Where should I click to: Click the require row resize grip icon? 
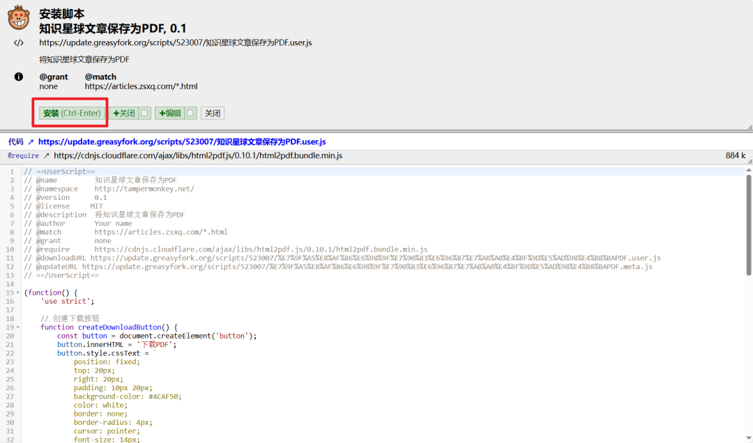tap(750, 162)
